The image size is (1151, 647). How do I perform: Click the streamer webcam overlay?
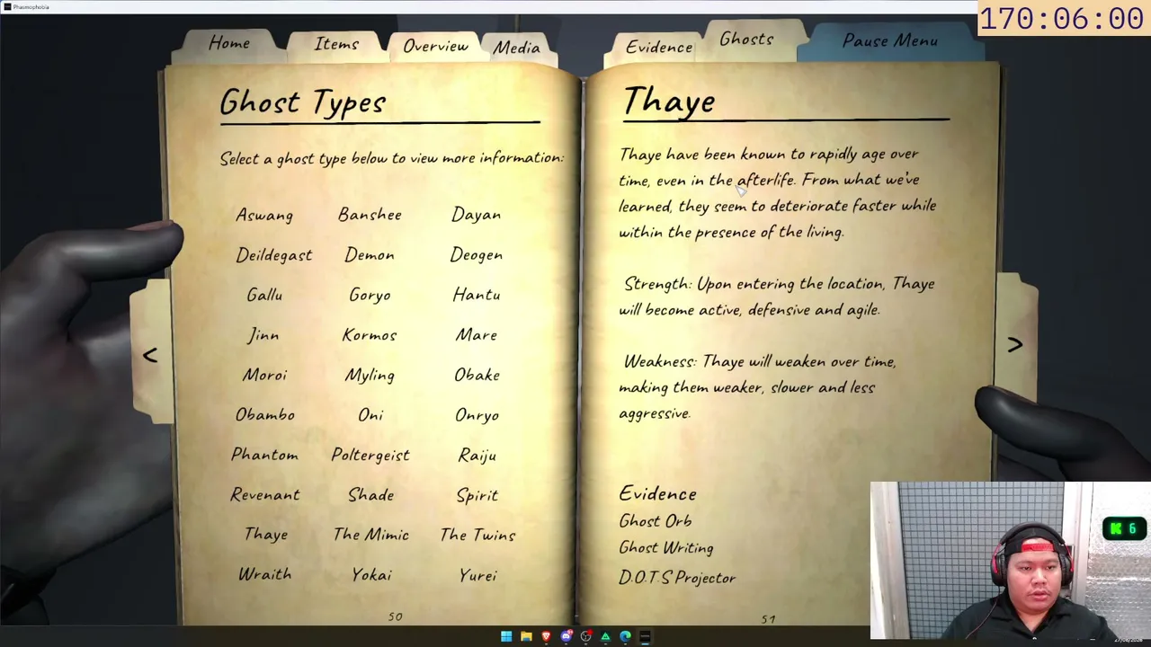point(1011,561)
